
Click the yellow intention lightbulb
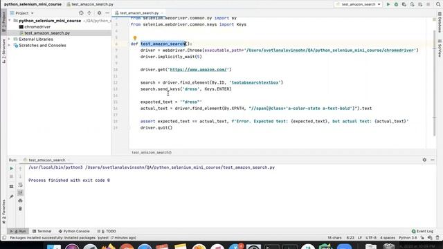click(x=135, y=38)
